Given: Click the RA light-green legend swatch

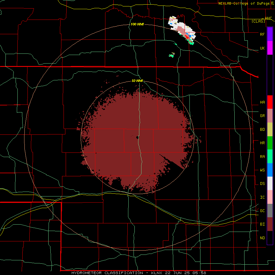Looking at the screenshot, I should pos(270,156).
